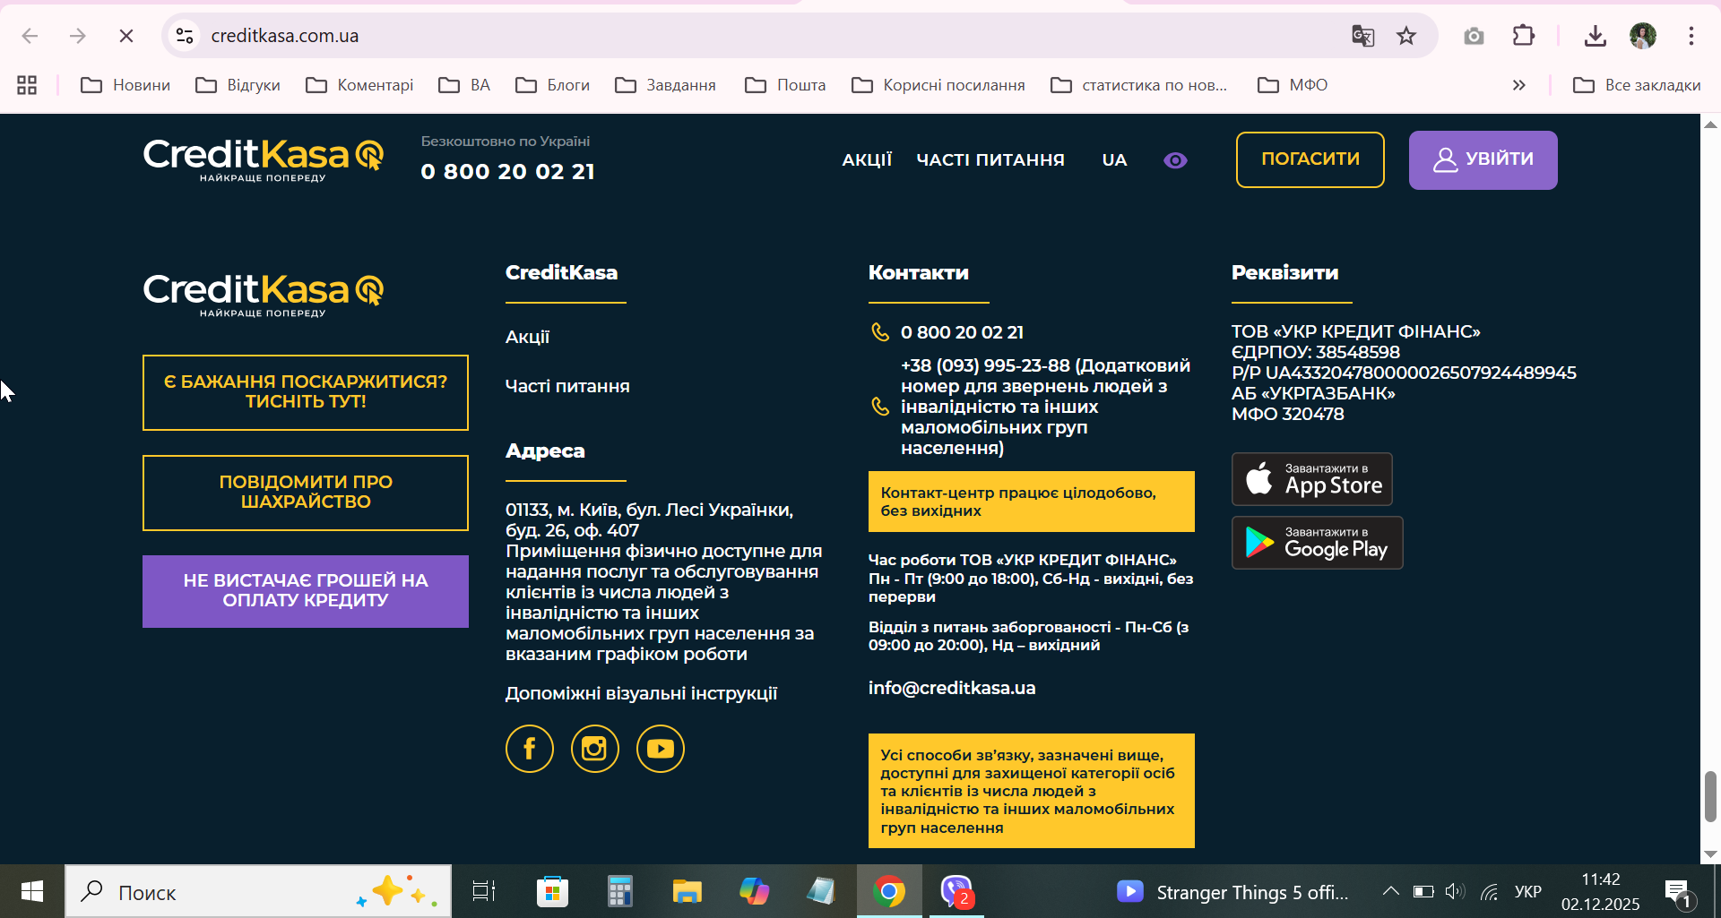1721x918 pixels.
Task: Click the УВІЙТИ login button
Action: point(1483,159)
